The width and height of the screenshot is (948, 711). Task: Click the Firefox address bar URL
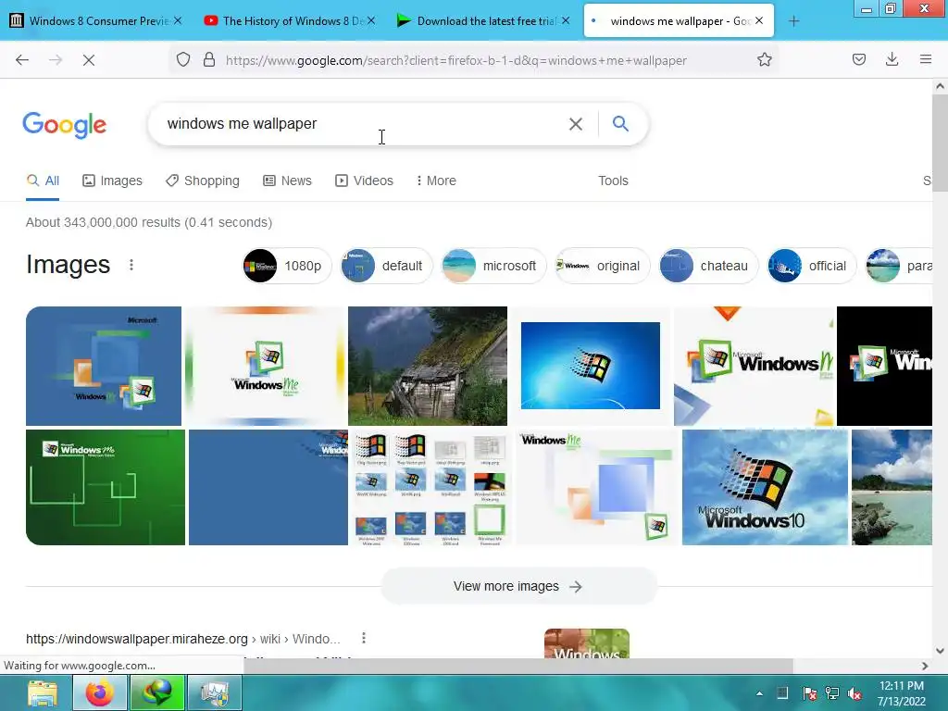pyautogui.click(x=455, y=60)
